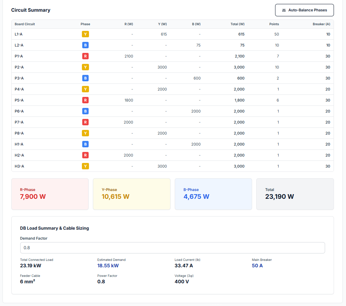Click the B-Phase 4,675 W summary card
The width and height of the screenshot is (346, 306).
coord(213,194)
